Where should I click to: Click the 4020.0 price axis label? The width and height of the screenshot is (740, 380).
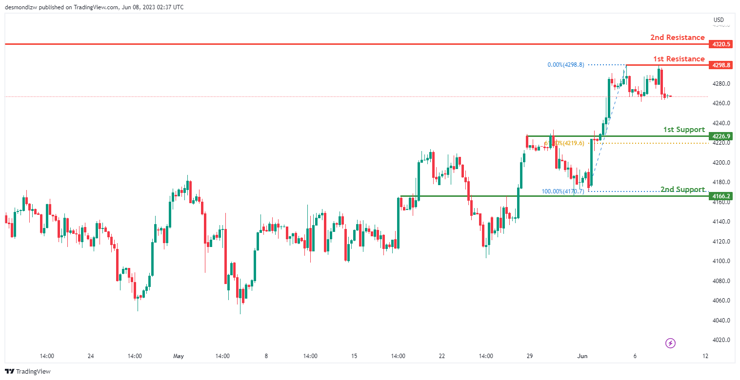point(721,340)
